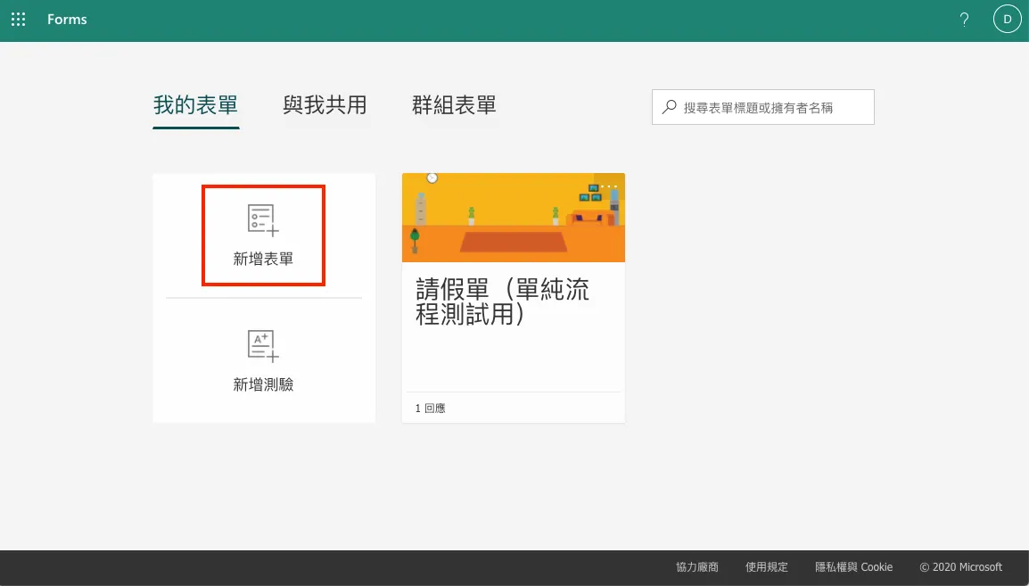1029x586 pixels.
Task: Open the app launcher waffle icon
Action: click(x=19, y=20)
